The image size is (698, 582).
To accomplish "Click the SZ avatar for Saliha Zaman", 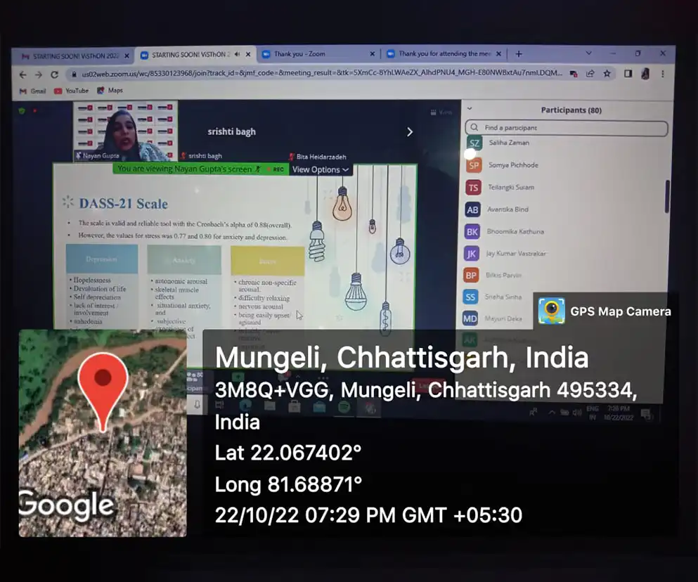I will tap(474, 143).
